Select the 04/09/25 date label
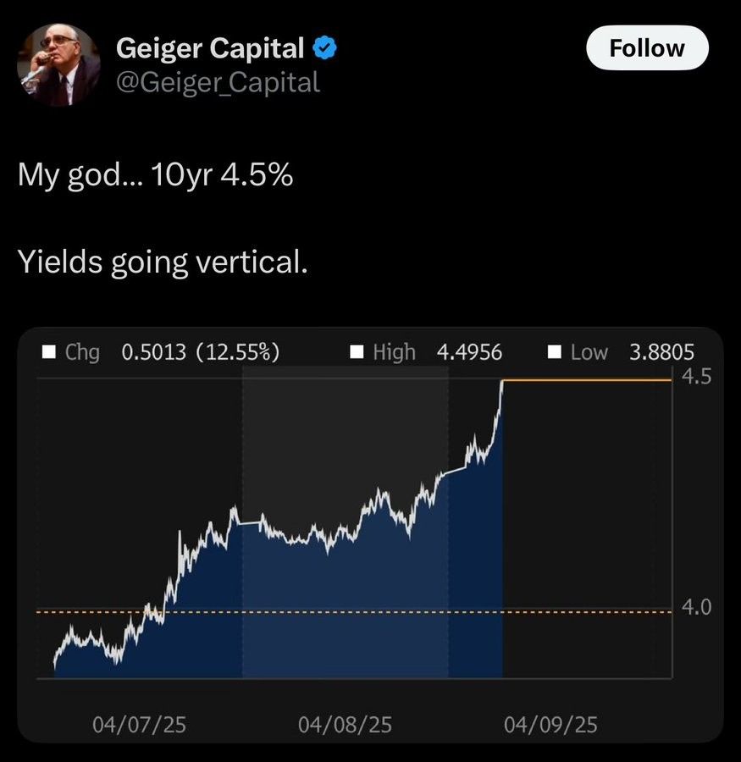The height and width of the screenshot is (762, 741). [x=551, y=725]
